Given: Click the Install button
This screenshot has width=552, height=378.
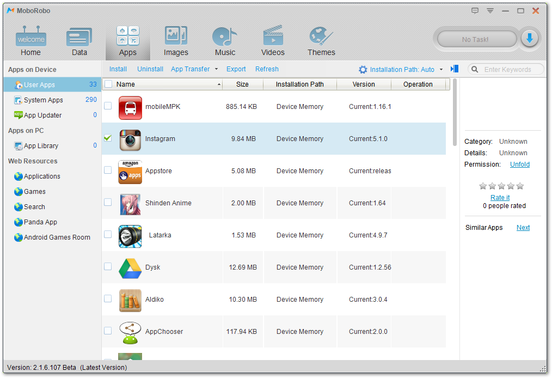Looking at the screenshot, I should coord(118,69).
